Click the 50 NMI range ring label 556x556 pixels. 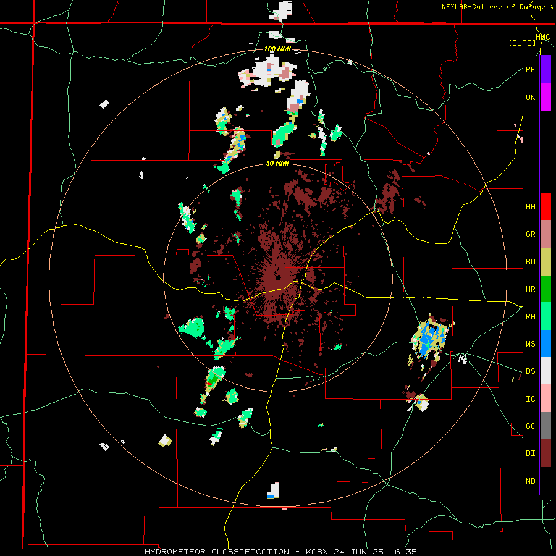277,164
